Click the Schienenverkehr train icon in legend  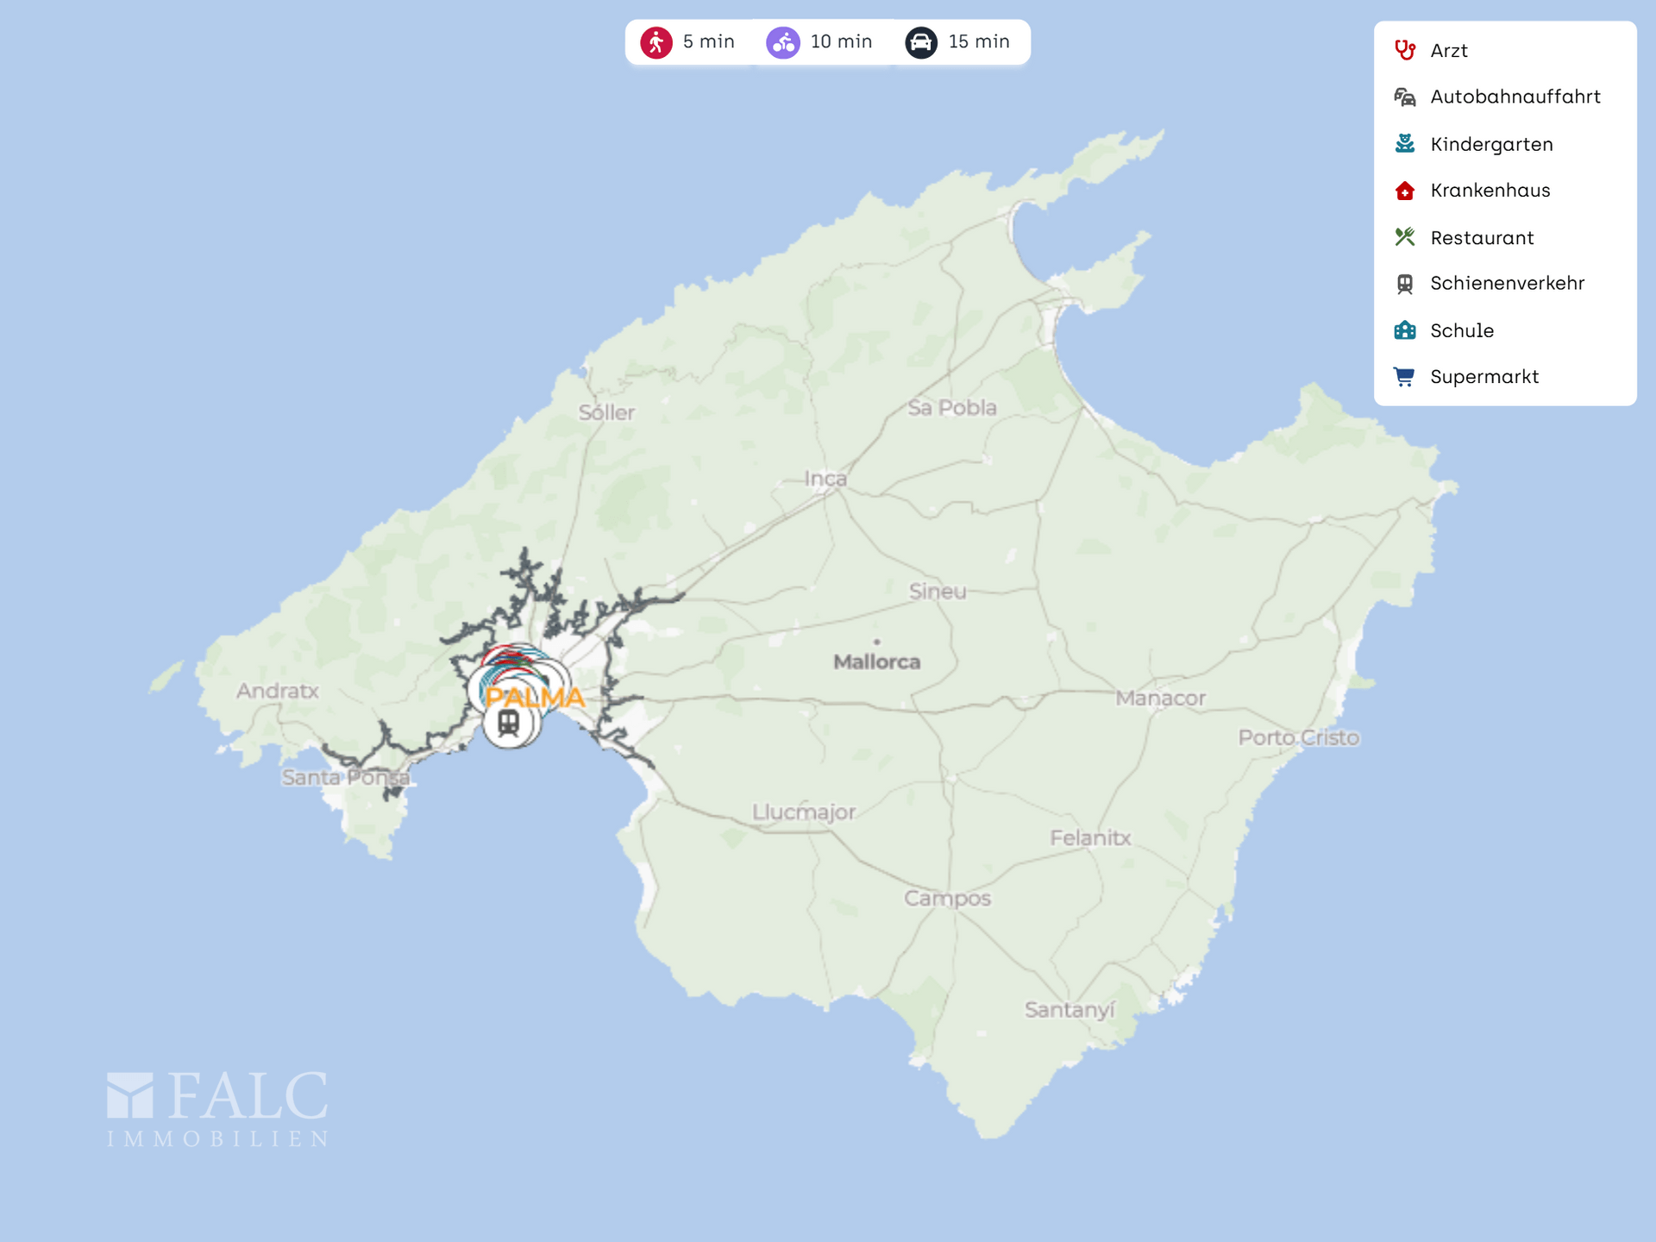point(1405,284)
